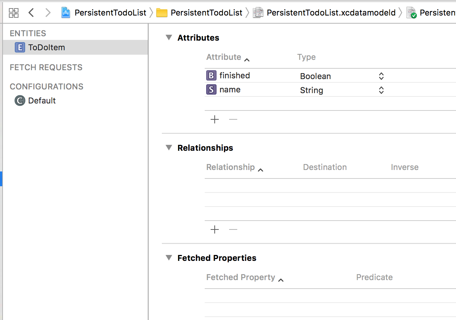Open the type dropdown for name attribute
This screenshot has width=456, height=320.
pyautogui.click(x=381, y=90)
